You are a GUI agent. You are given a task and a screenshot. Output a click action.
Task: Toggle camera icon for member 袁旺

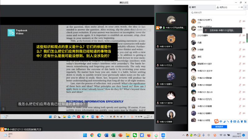(244, 57)
